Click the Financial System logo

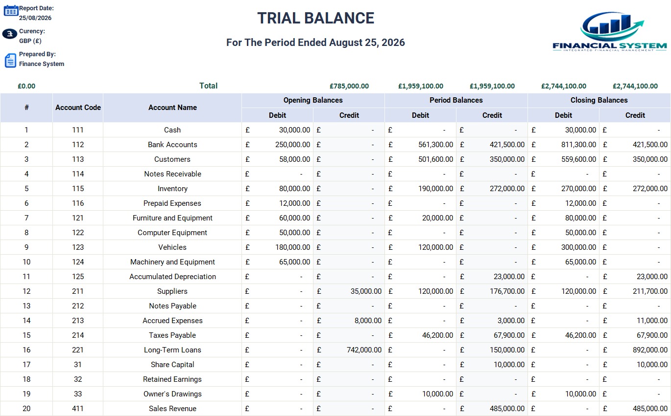click(609, 32)
